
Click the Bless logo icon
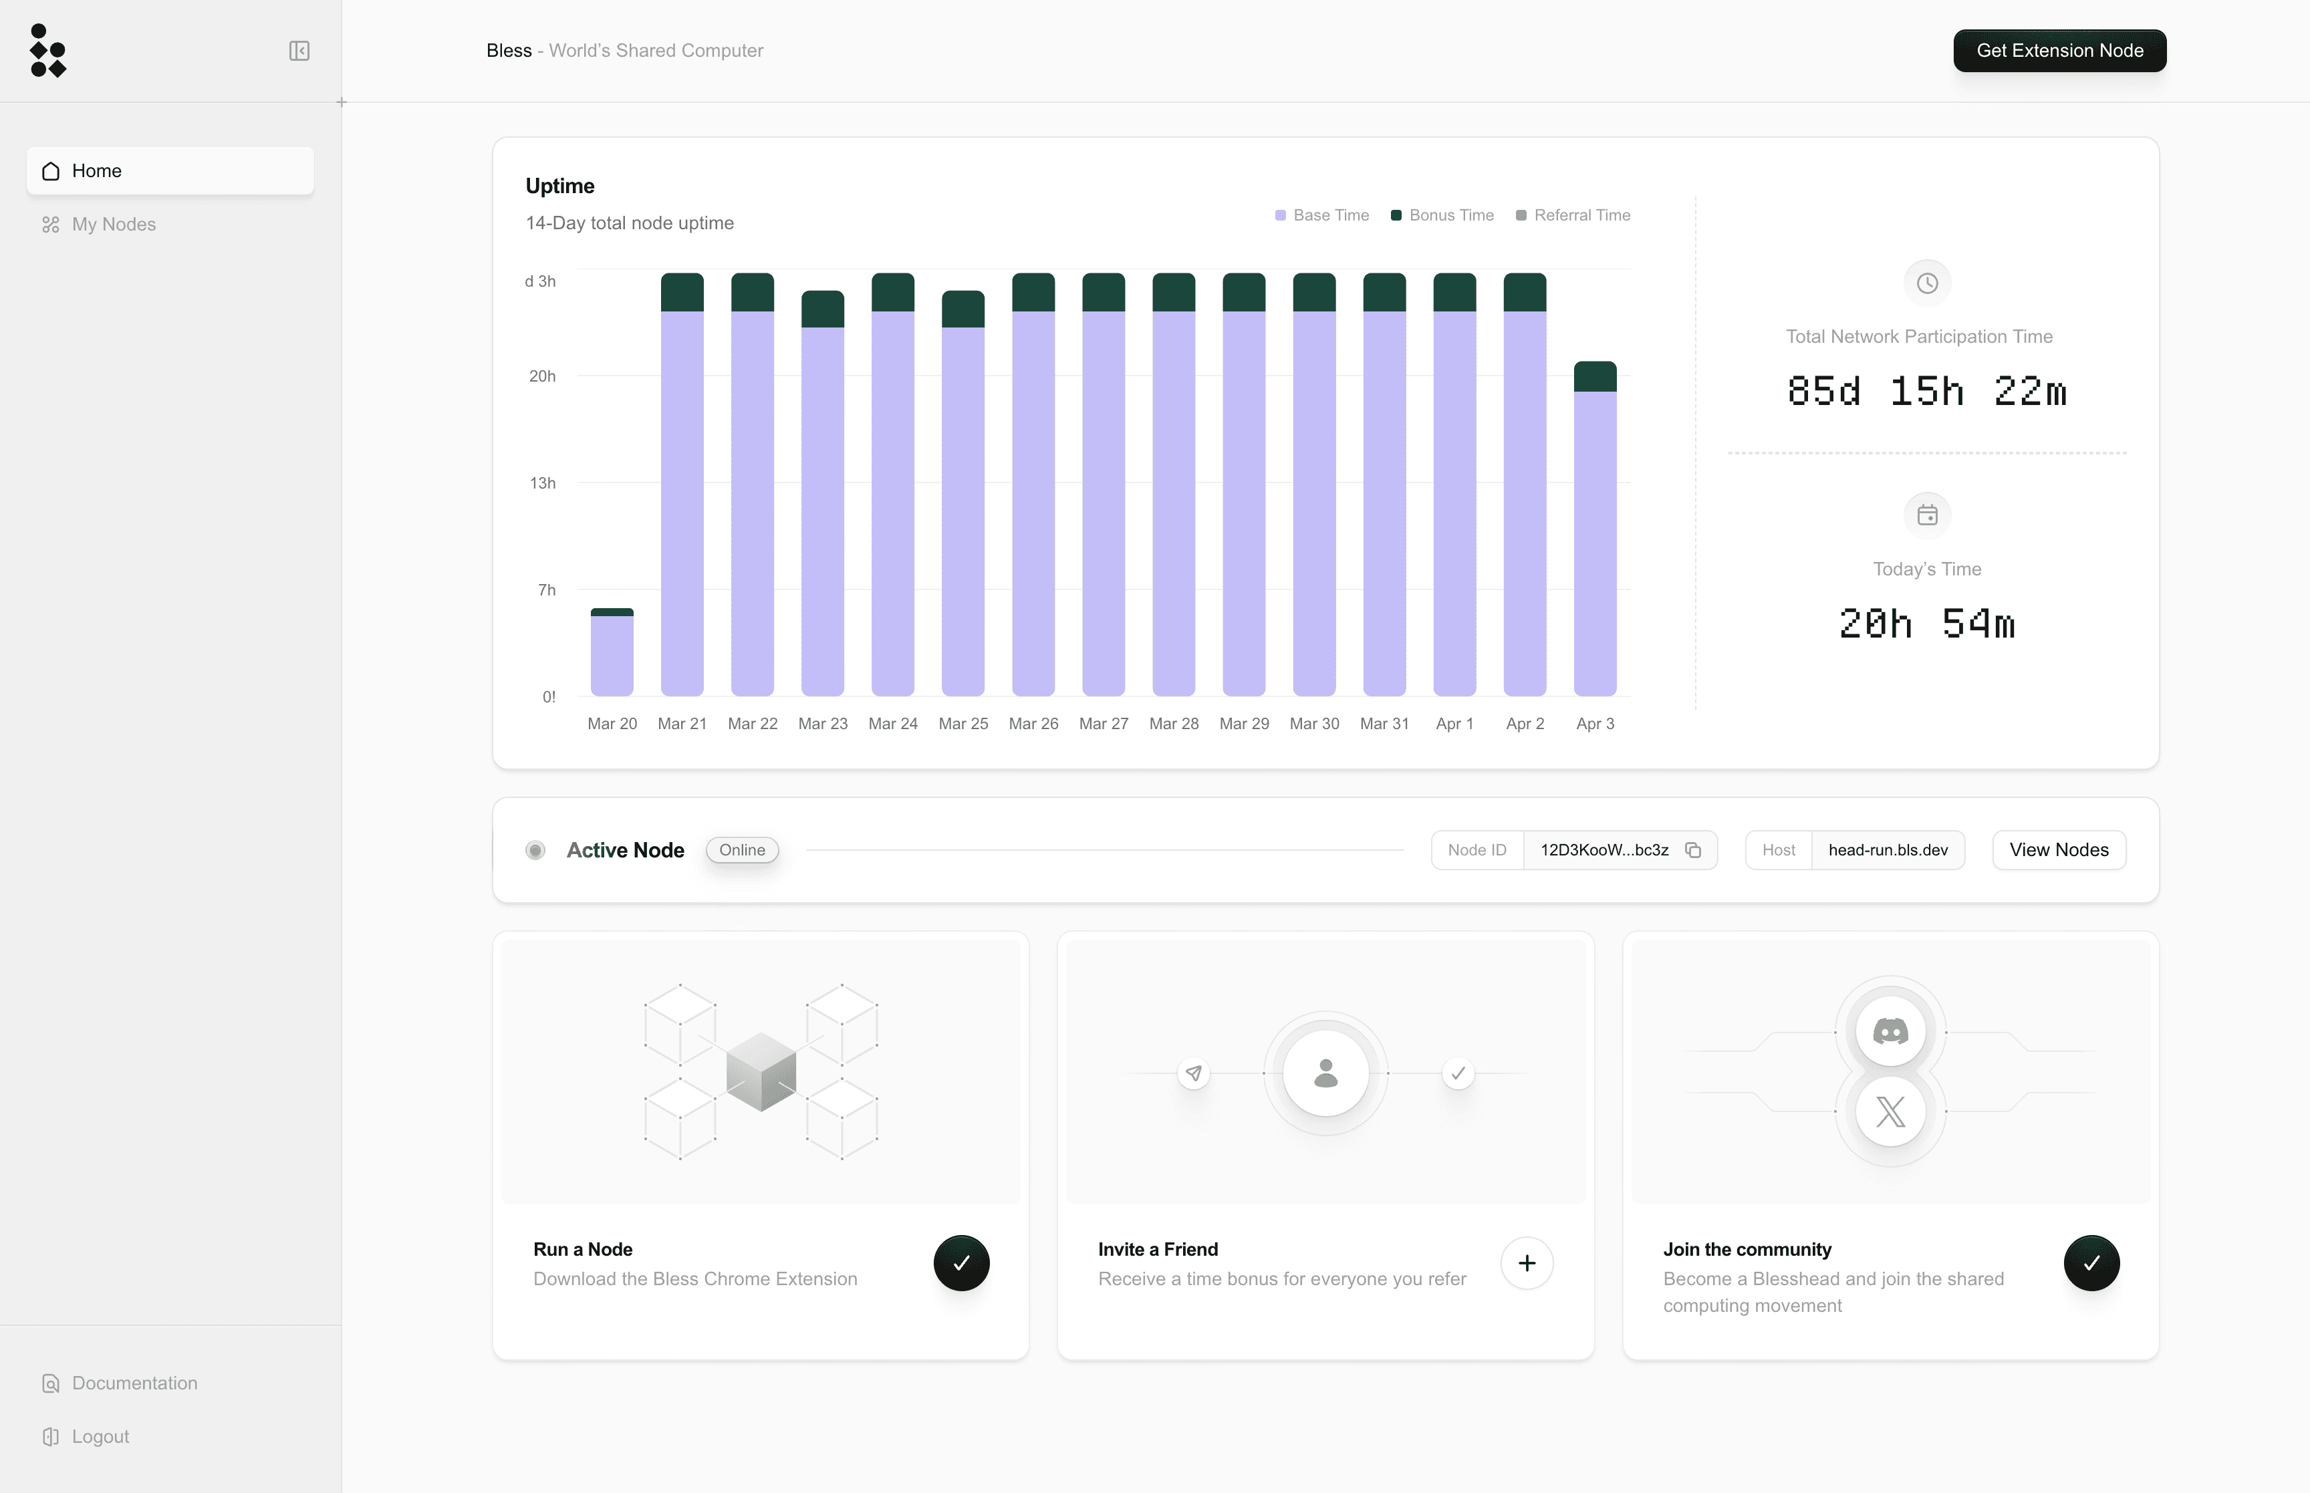coord(47,50)
